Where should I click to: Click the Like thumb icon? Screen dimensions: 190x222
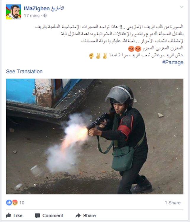9,215
